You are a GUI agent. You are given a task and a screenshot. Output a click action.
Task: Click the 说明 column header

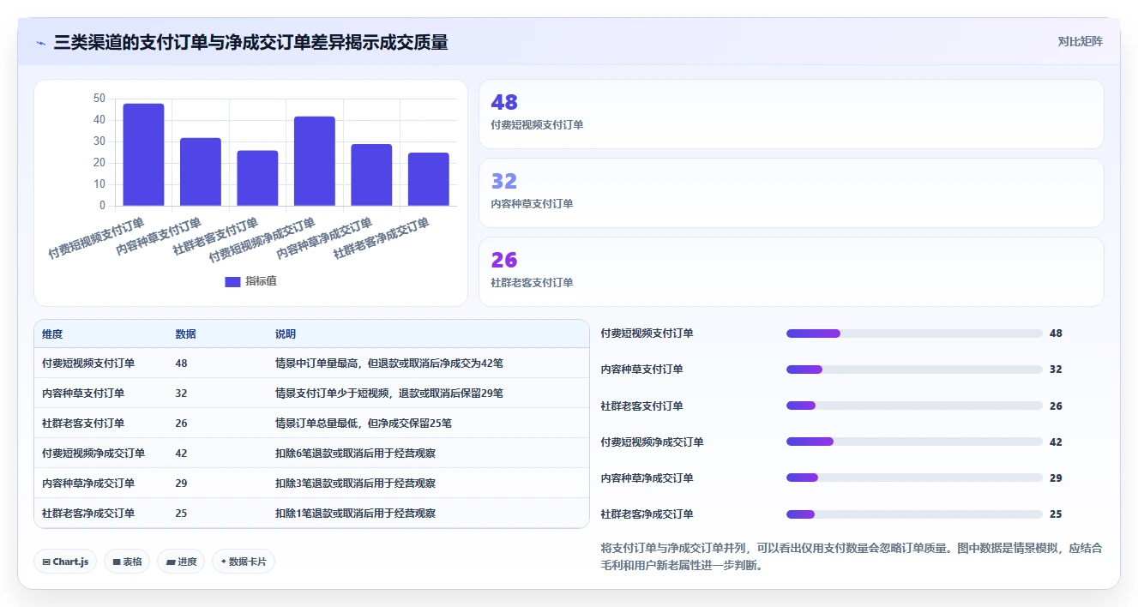pos(286,334)
